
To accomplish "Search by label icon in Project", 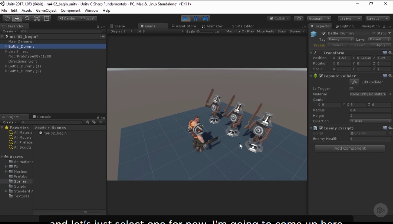I will (94, 122).
